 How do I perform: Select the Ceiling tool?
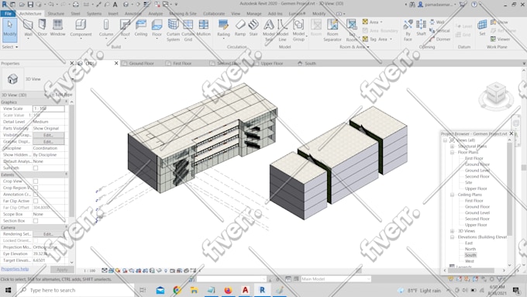tap(141, 28)
